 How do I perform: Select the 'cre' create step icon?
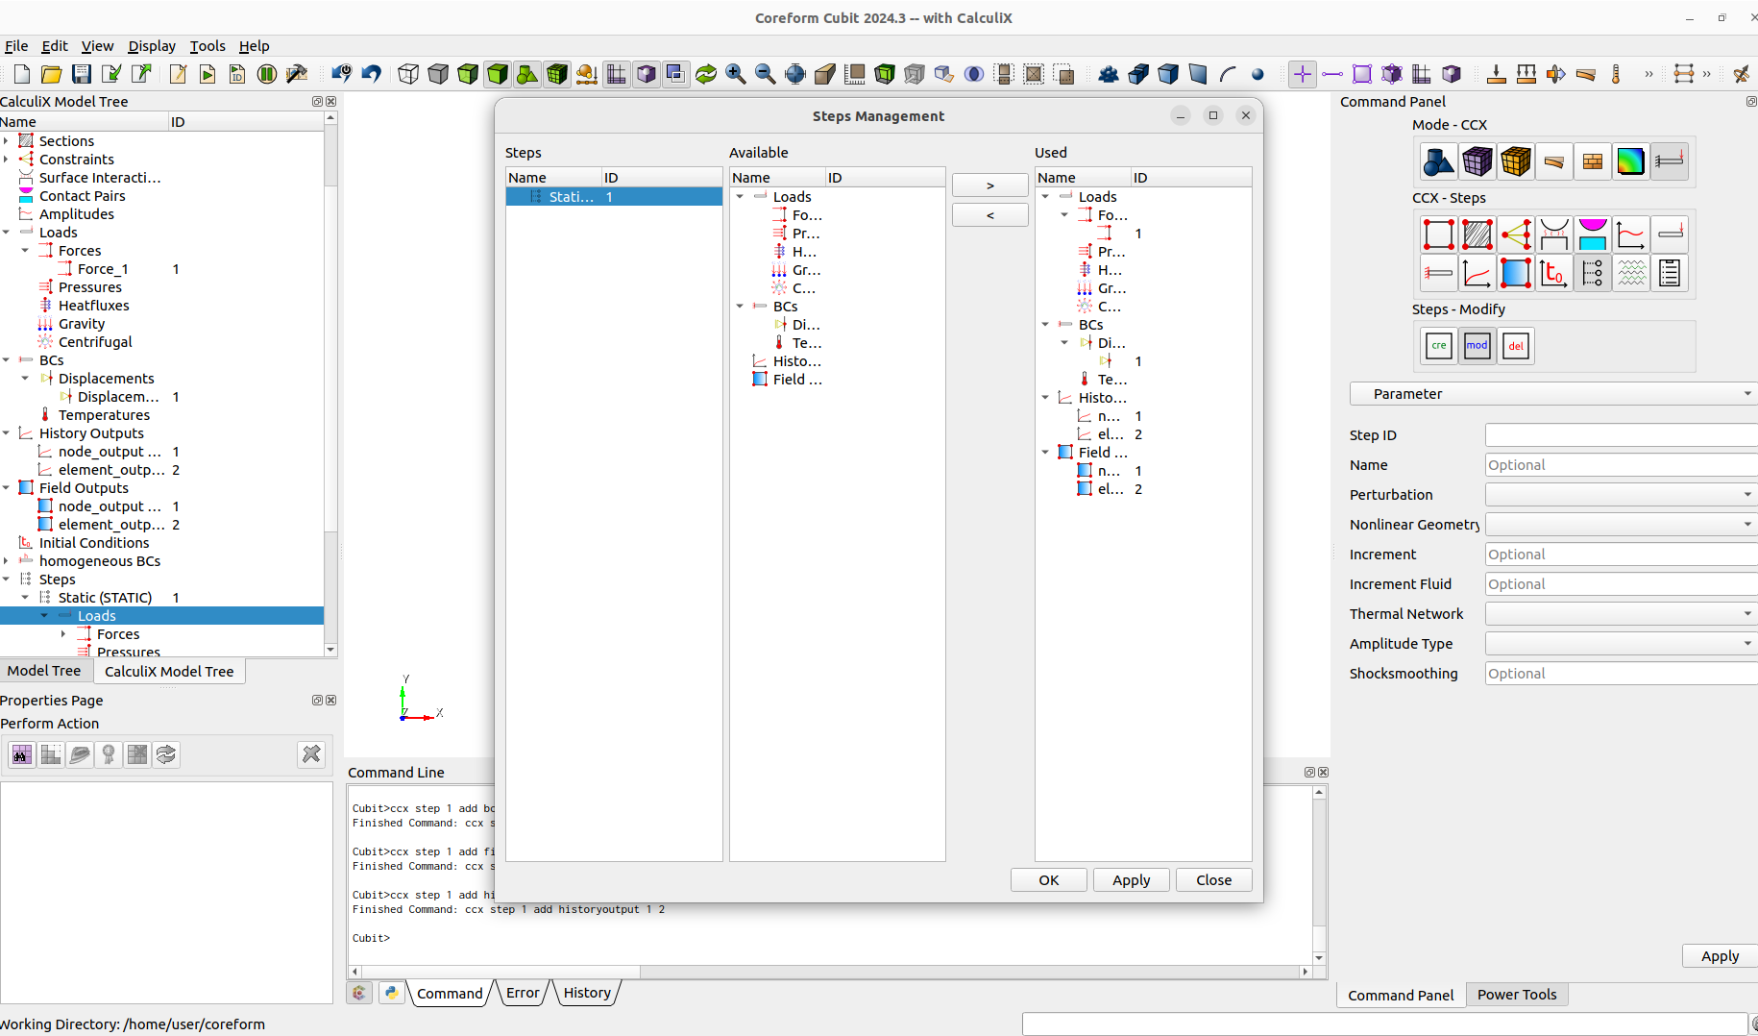coord(1438,346)
